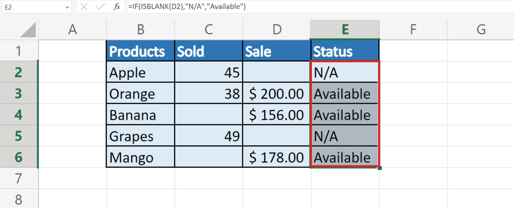Select column B header
The height and width of the screenshot is (208, 514).
click(140, 30)
